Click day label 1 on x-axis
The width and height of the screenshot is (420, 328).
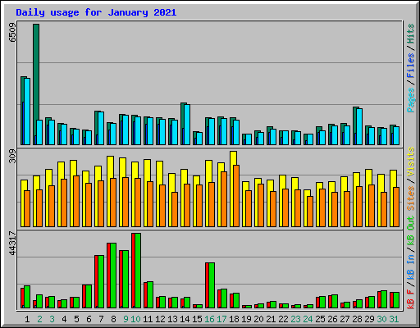(x=27, y=319)
